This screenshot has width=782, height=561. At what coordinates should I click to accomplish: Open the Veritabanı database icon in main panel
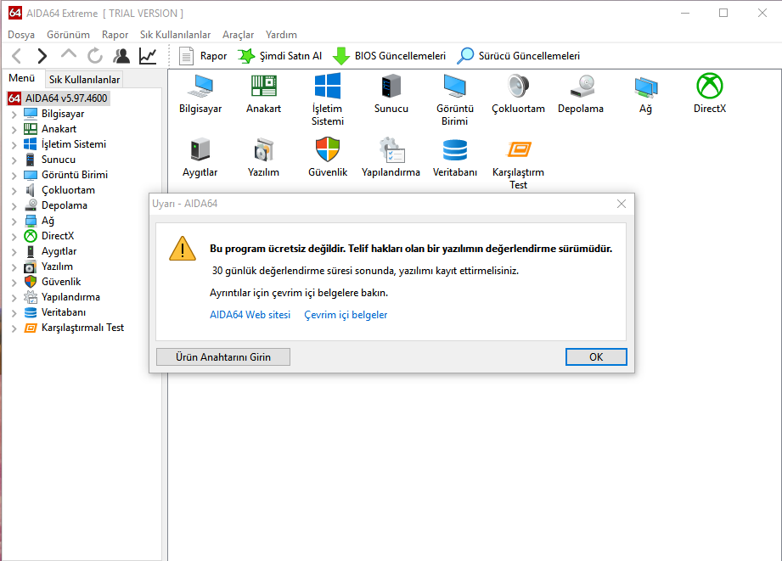point(454,158)
